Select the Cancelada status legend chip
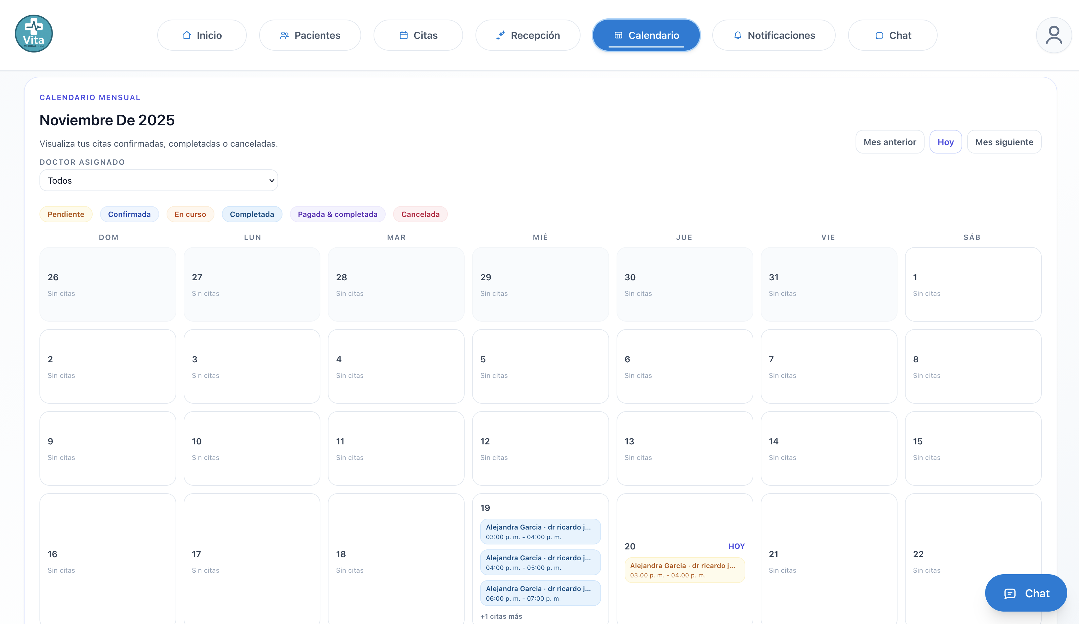The width and height of the screenshot is (1079, 624). [x=420, y=214]
